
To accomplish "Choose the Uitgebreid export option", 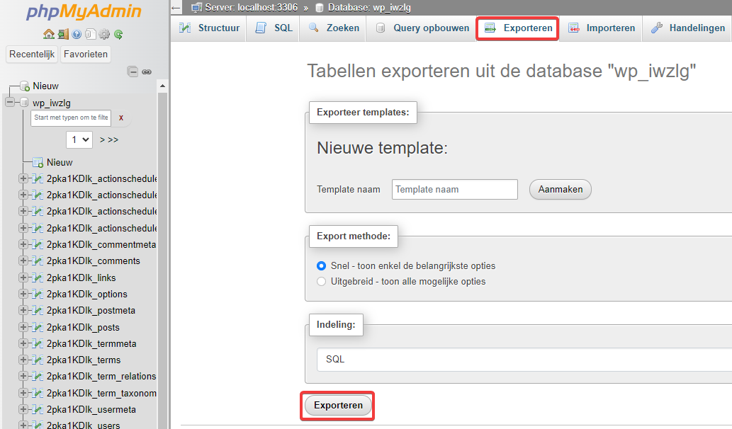I will pos(321,281).
